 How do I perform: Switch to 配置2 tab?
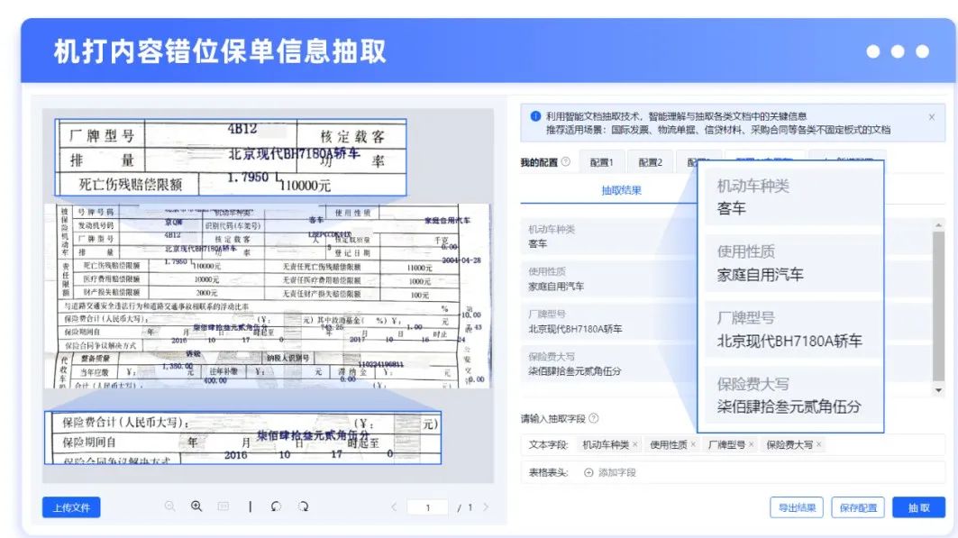click(650, 162)
